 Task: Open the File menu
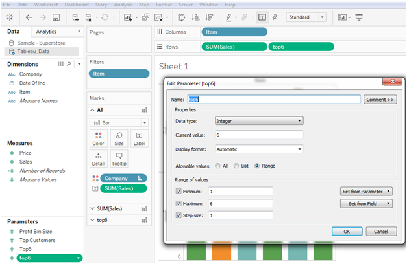(x=7, y=5)
